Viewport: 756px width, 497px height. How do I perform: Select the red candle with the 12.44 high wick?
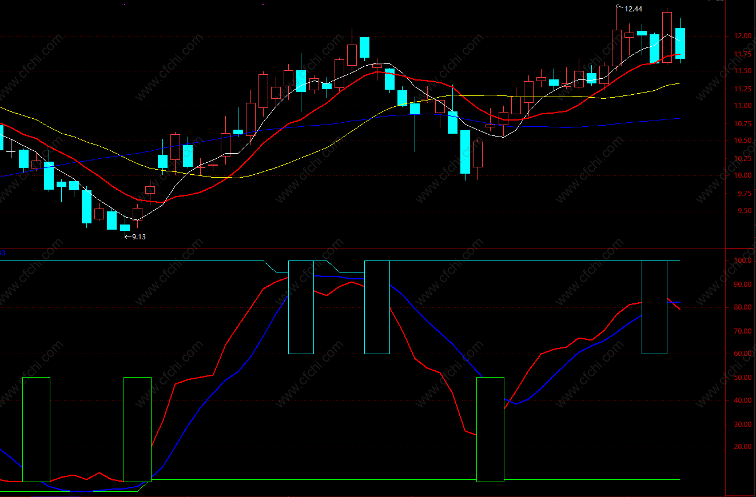616,47
